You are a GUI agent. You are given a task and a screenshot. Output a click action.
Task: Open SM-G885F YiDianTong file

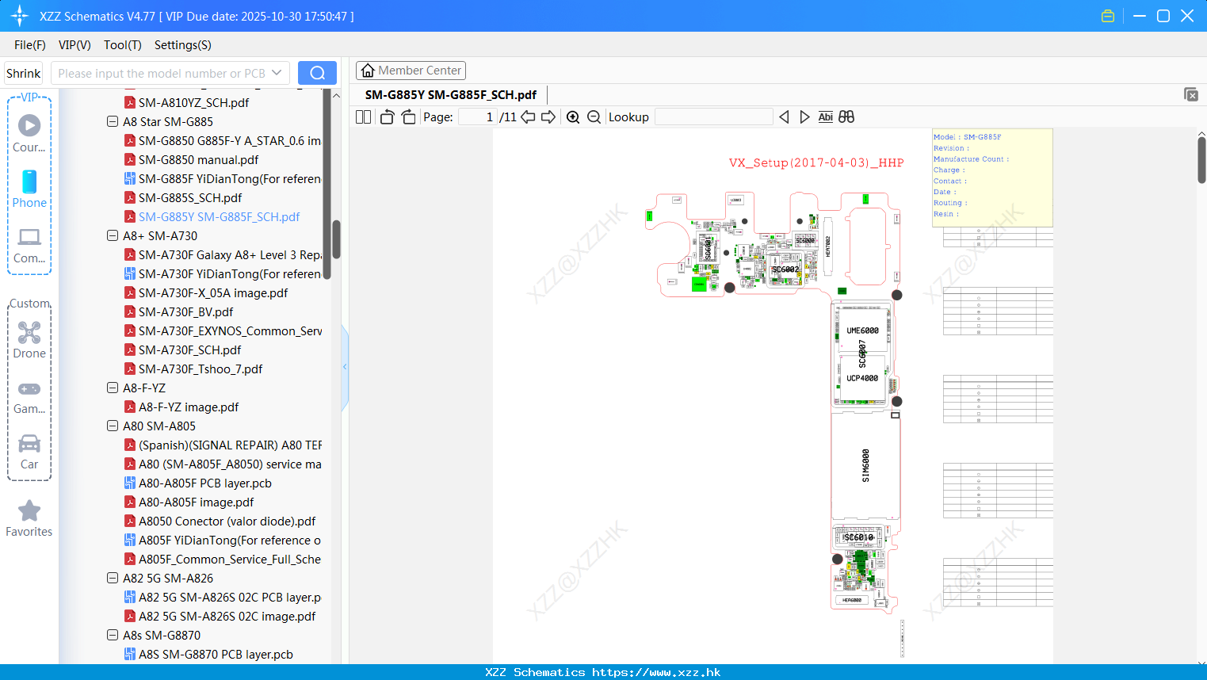click(222, 179)
